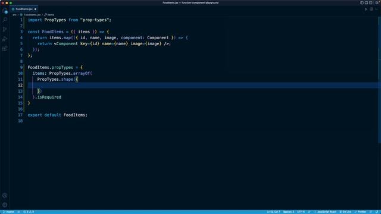The height and width of the screenshot is (214, 381).
Task: Click FoodItems in the const declaration
Action: (53, 32)
